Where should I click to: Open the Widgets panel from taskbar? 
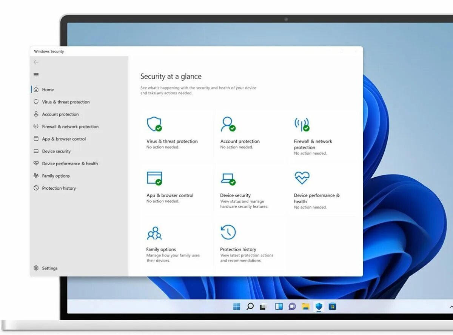click(279, 306)
